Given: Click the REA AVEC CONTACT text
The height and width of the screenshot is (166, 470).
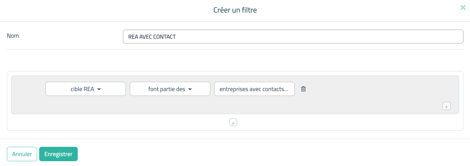Looking at the screenshot, I should [152, 37].
